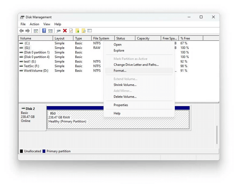Open help using the question mark toolbar icon

(44, 31)
